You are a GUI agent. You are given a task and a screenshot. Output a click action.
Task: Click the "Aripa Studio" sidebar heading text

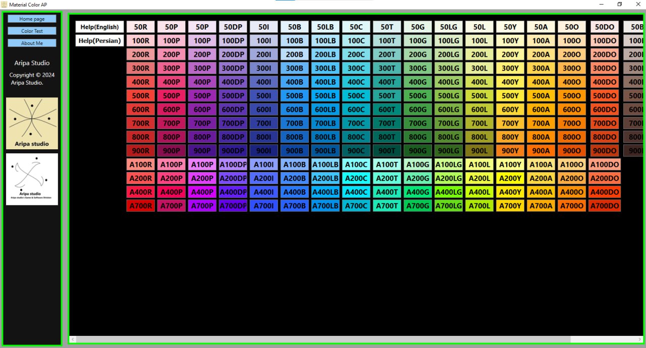32,63
